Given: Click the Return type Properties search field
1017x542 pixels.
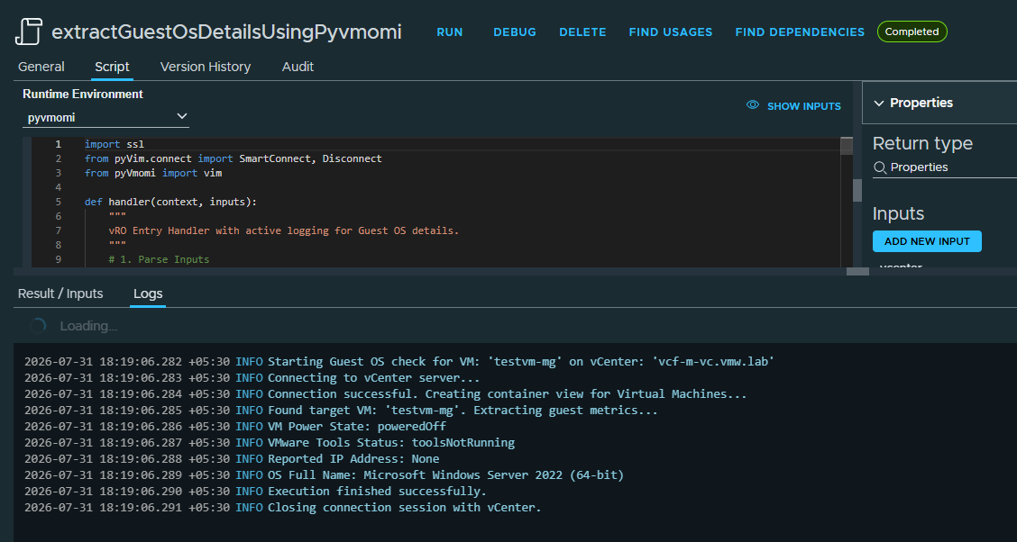Looking at the screenshot, I should tap(945, 167).
